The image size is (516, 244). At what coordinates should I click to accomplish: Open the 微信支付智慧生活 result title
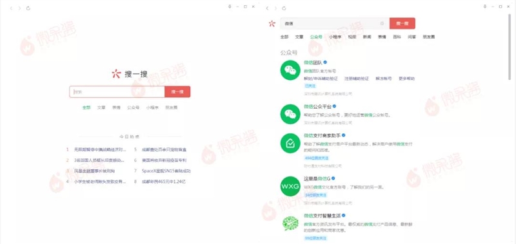[322, 216]
